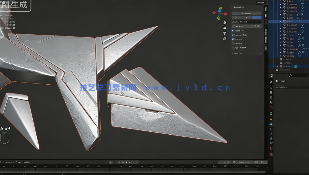Adjust the Threshold value slider
309x175 pixels.
click(x=247, y=26)
